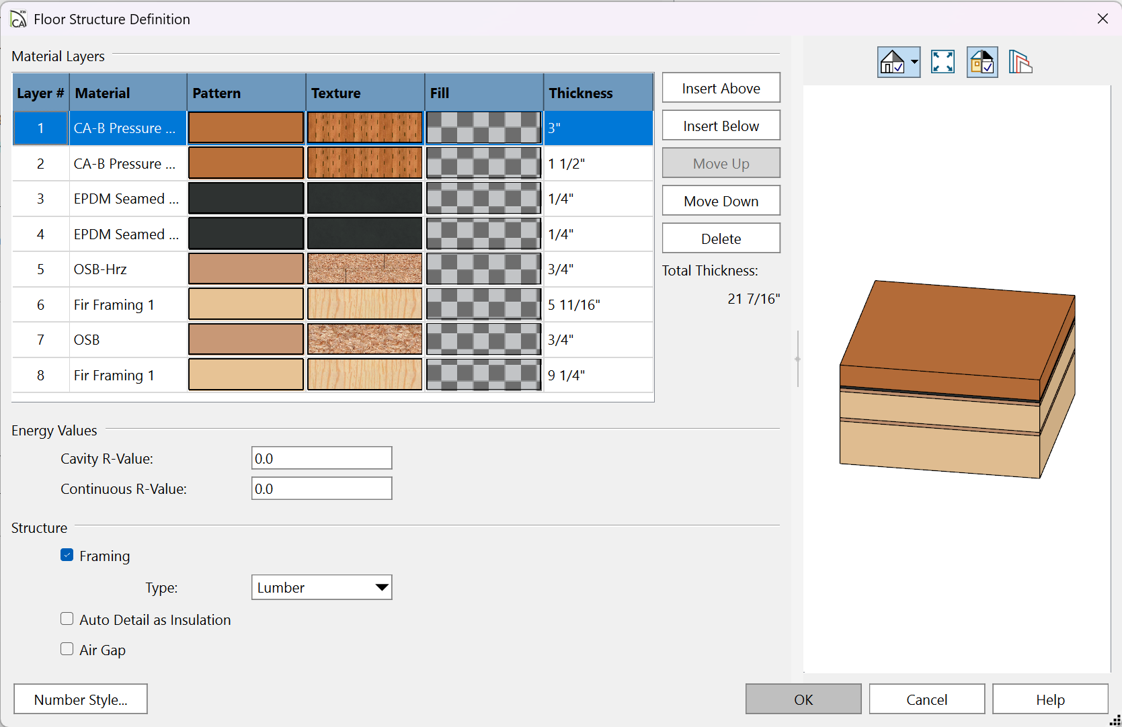Screen dimensions: 1122x727
Task: Toggle the color house preview icon
Action: pos(981,62)
